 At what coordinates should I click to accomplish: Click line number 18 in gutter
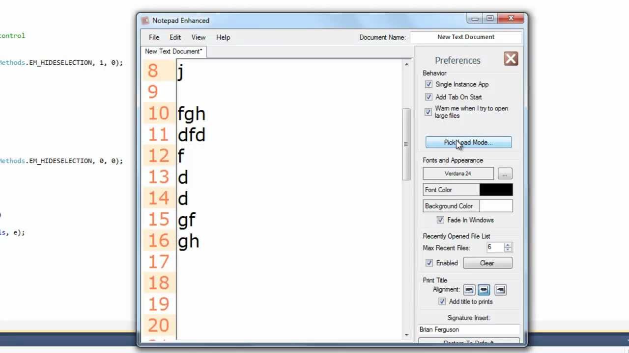coord(158,283)
